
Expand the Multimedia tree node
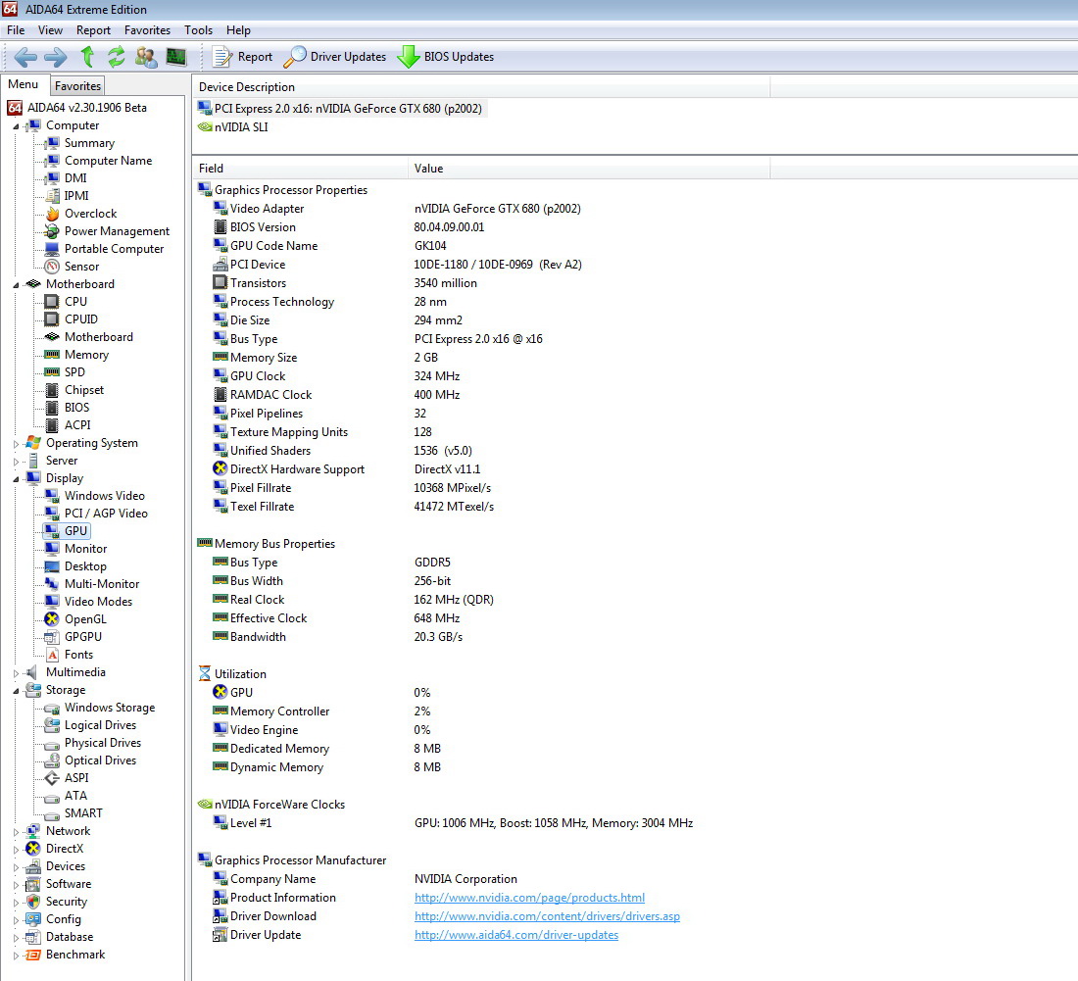17,673
